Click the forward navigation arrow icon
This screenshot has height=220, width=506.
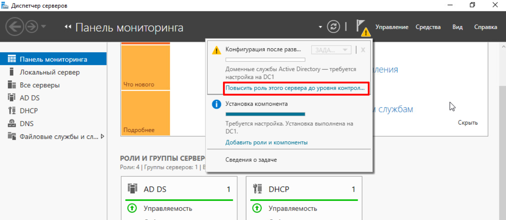[31, 27]
